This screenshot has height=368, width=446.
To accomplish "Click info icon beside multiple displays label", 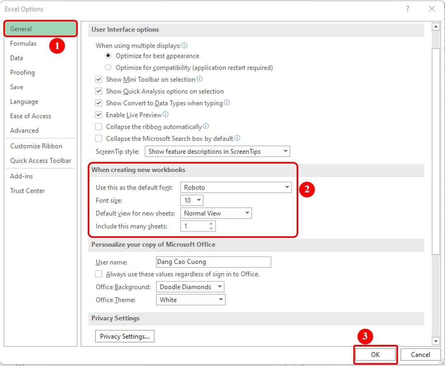I will (185, 45).
